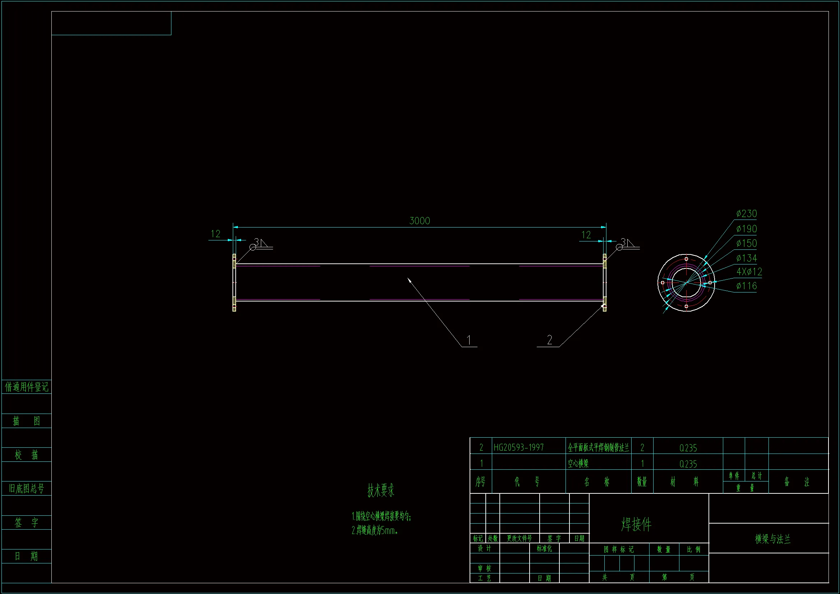Select the flange end view circle center
840x594 pixels.
(686, 282)
